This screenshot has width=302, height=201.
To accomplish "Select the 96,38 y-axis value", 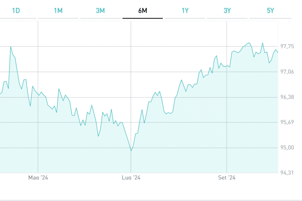I will pyautogui.click(x=287, y=97).
